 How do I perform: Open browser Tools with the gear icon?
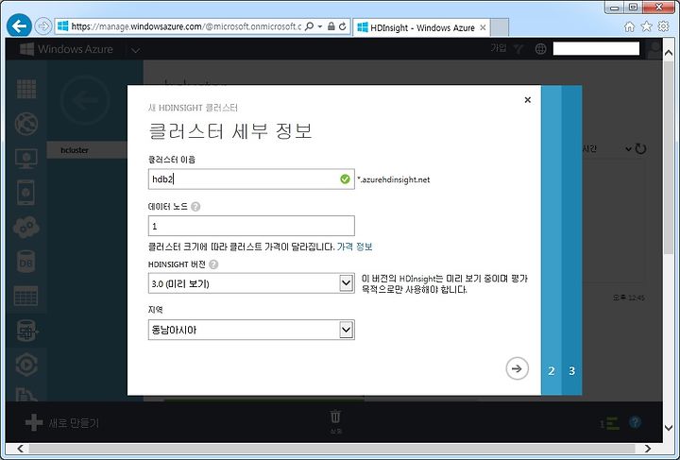664,26
